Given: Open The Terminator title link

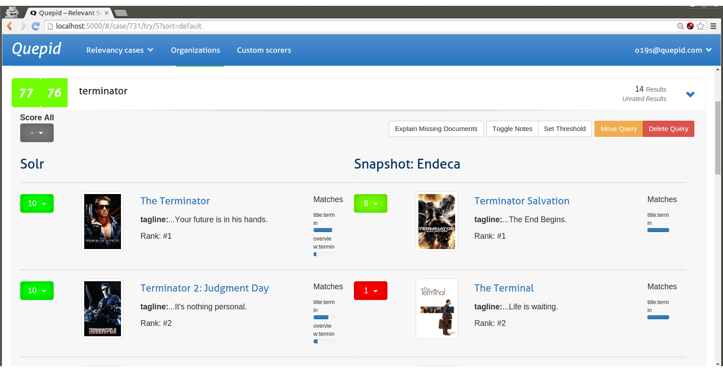Looking at the screenshot, I should (175, 201).
